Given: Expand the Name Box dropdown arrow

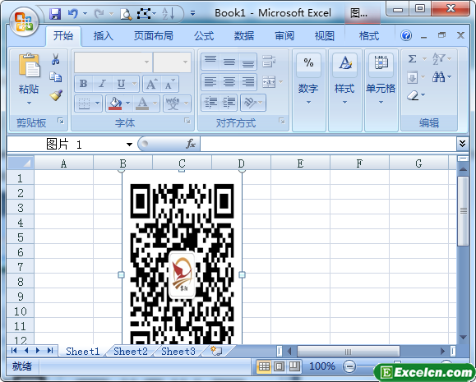Looking at the screenshot, I should 129,145.
